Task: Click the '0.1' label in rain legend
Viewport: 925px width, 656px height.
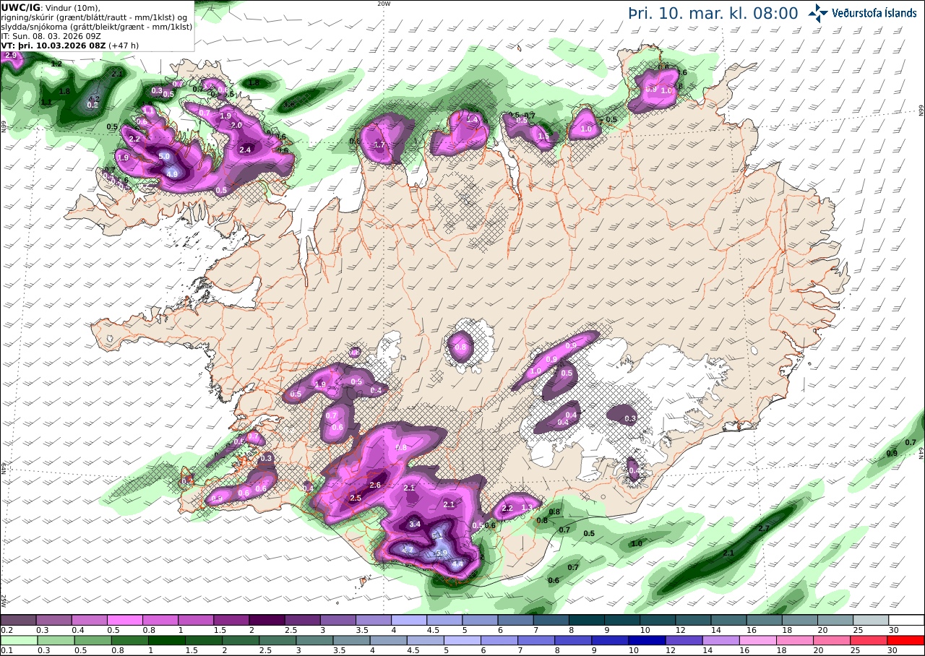Action: [7, 650]
